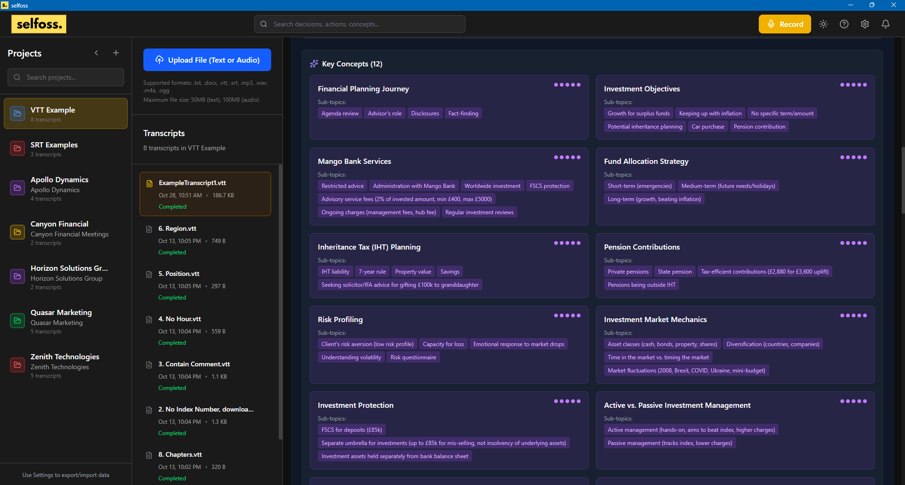Click the selfoss logo
This screenshot has width=905, height=485.
coord(39,24)
